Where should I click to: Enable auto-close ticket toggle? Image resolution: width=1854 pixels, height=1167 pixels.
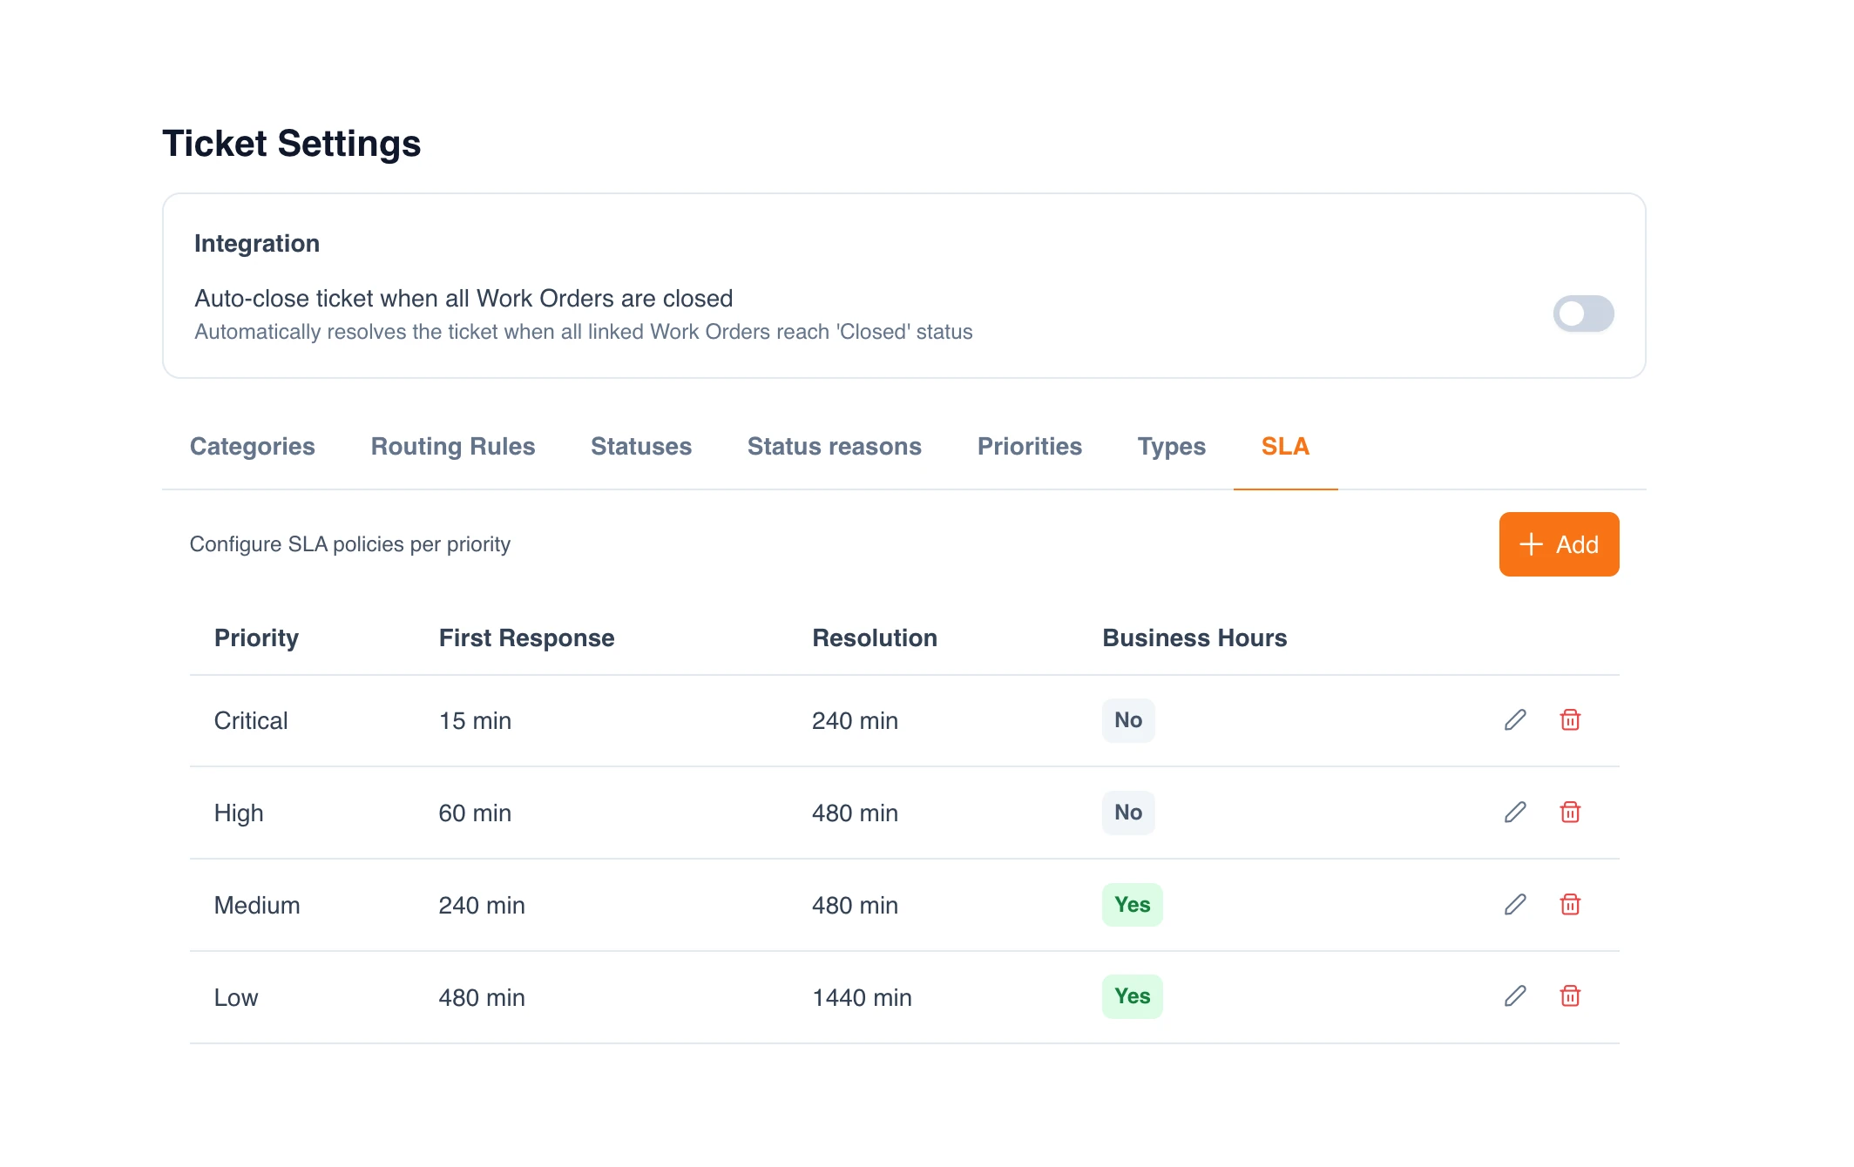pyautogui.click(x=1583, y=314)
